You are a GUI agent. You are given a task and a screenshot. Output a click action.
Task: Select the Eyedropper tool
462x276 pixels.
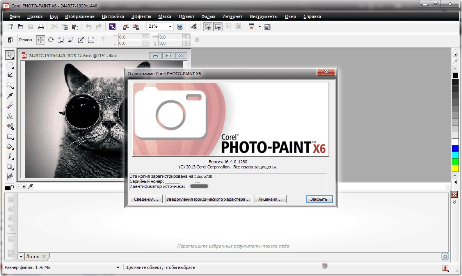pos(10,96)
